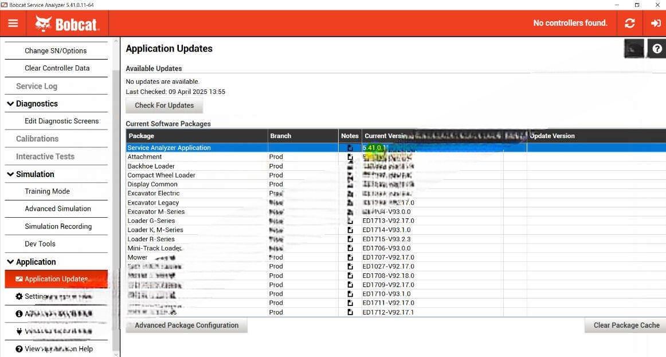Click version ED1713-V92.17.0
The image size is (666, 357).
coord(388,221)
